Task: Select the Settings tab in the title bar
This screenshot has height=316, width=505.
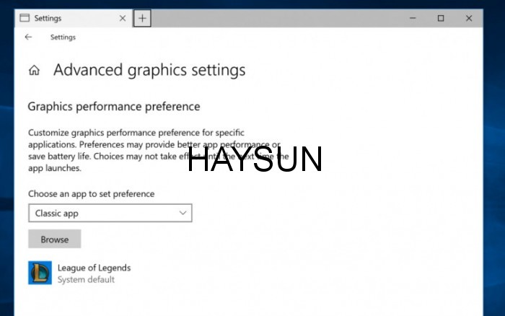Action: (x=65, y=18)
